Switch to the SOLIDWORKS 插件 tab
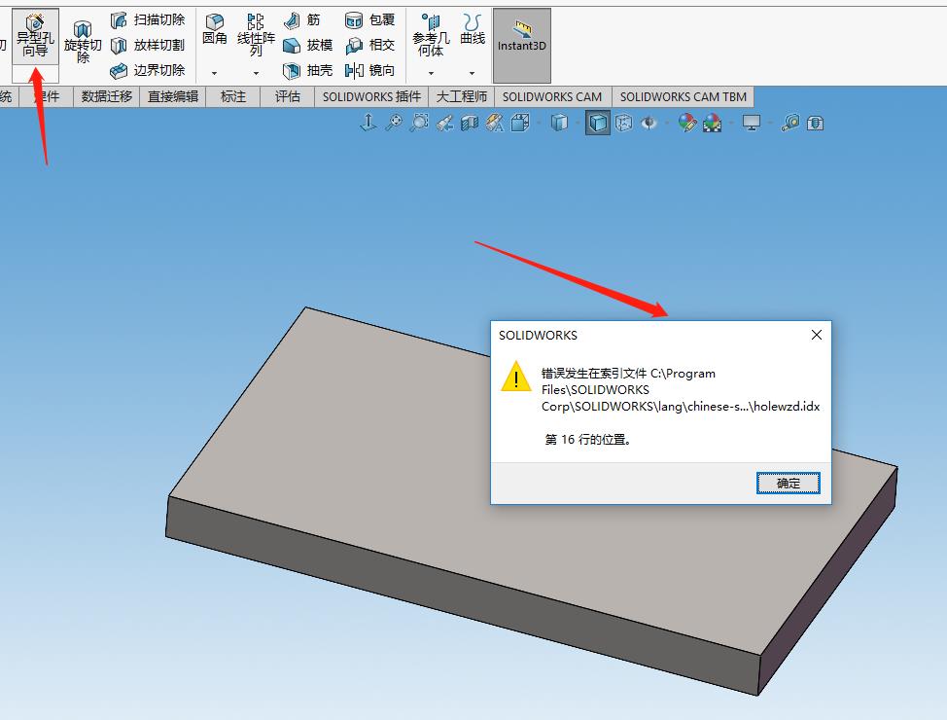The image size is (947, 720). [x=371, y=96]
